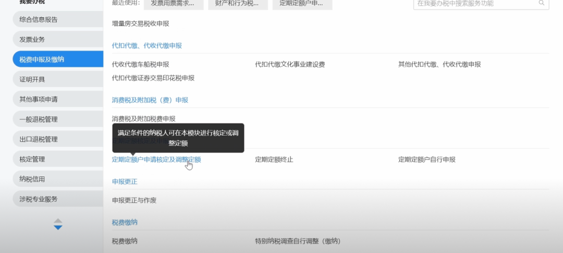Open 代扣代缴文化事业建设费

290,65
